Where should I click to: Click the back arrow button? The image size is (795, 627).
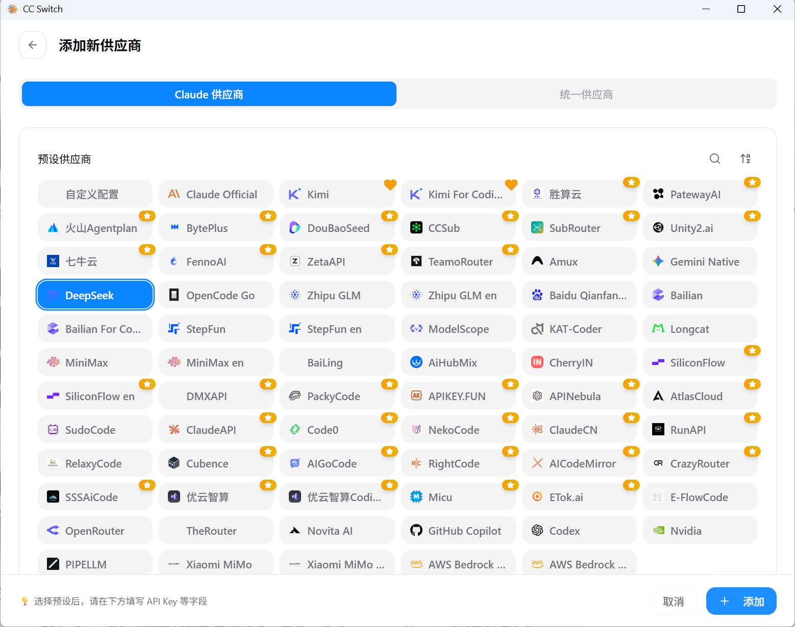pos(33,45)
